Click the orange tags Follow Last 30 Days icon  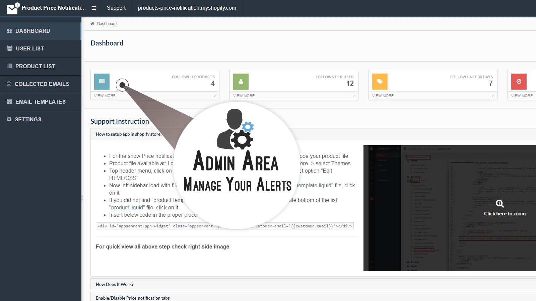point(380,82)
